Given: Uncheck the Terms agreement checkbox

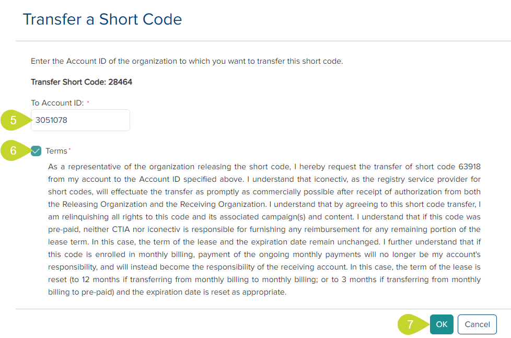Looking at the screenshot, I should 36,151.
